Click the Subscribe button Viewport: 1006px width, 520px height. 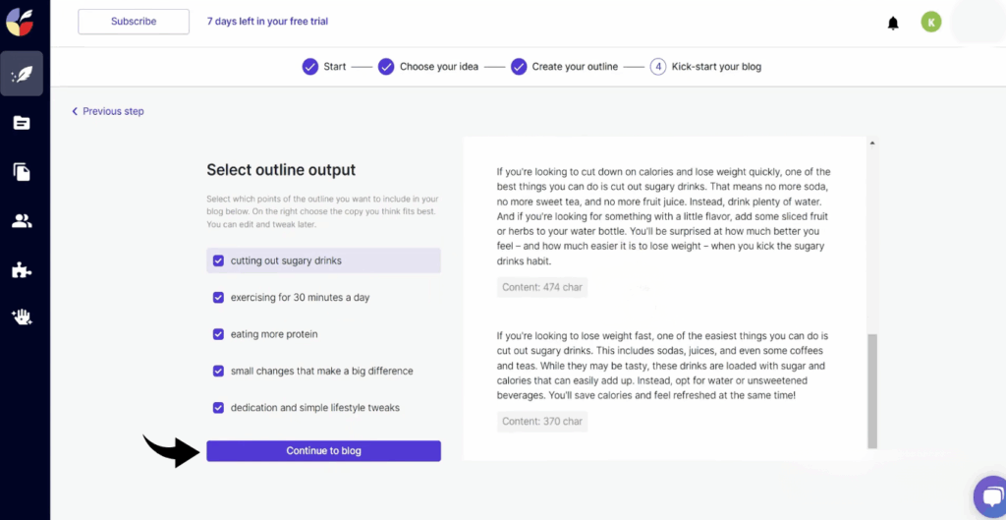(x=134, y=22)
